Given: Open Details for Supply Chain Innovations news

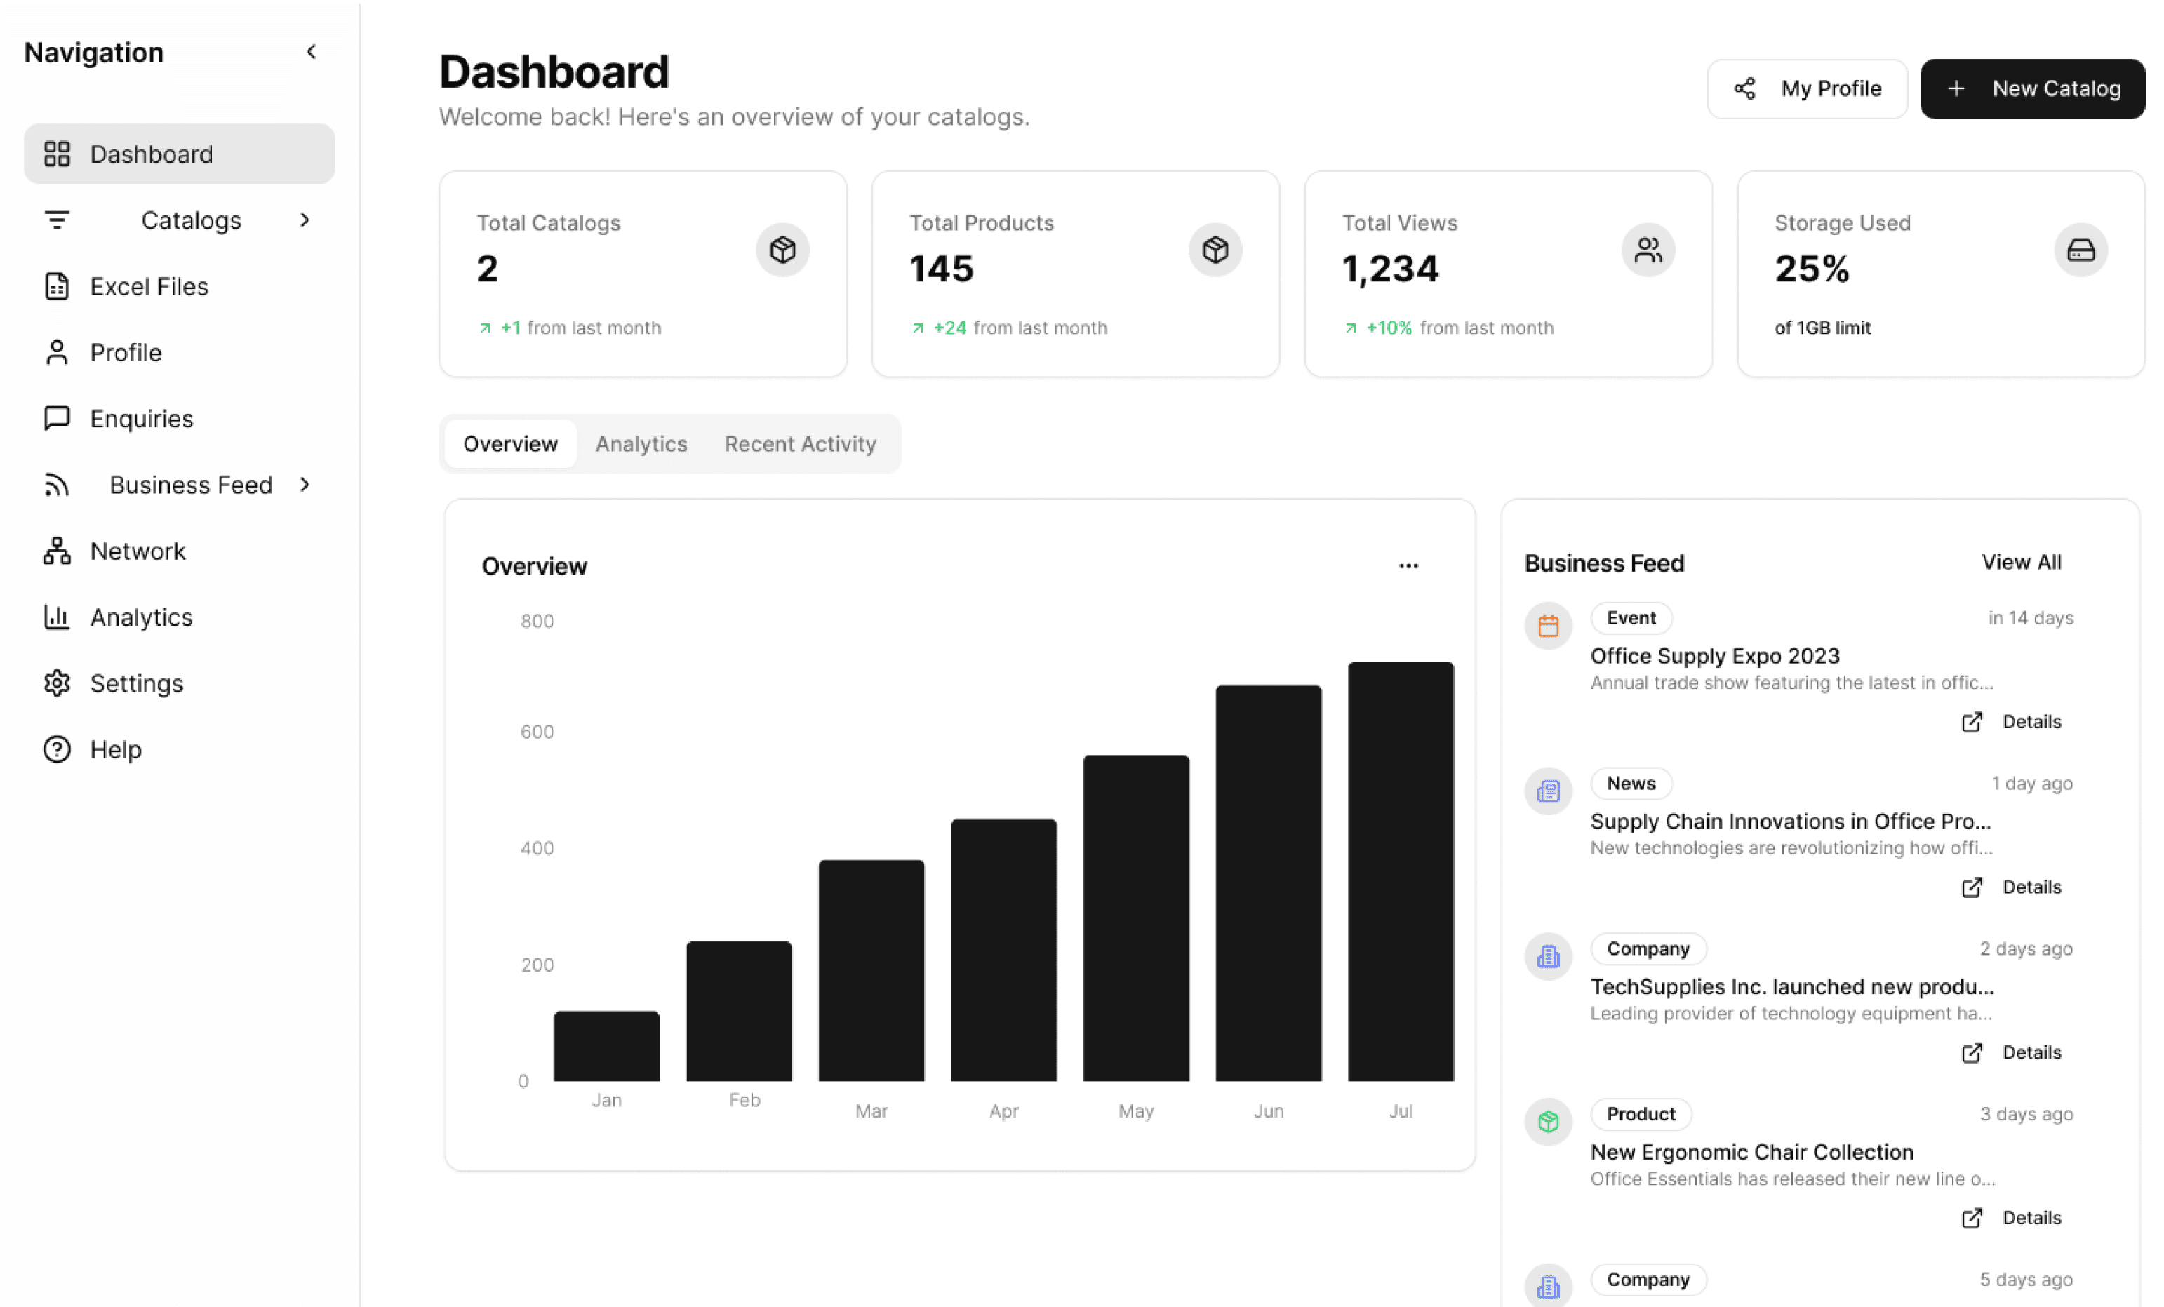Looking at the screenshot, I should coord(2011,886).
